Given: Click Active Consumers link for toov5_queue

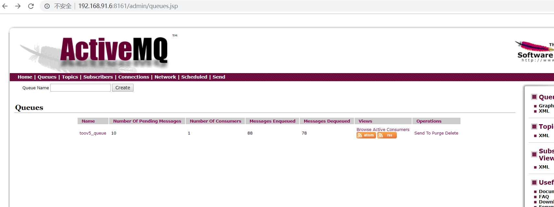Looking at the screenshot, I should point(391,130).
